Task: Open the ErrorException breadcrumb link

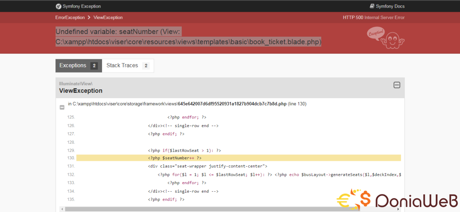Action: pyautogui.click(x=70, y=18)
